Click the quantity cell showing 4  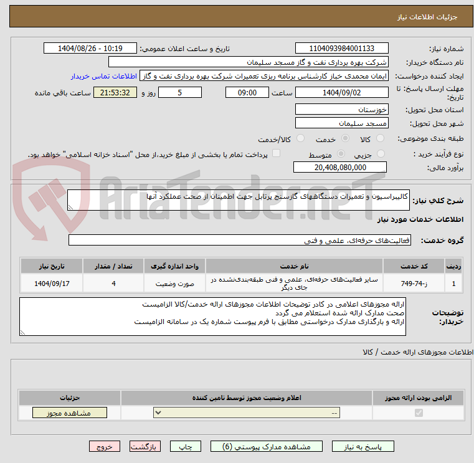click(x=113, y=284)
